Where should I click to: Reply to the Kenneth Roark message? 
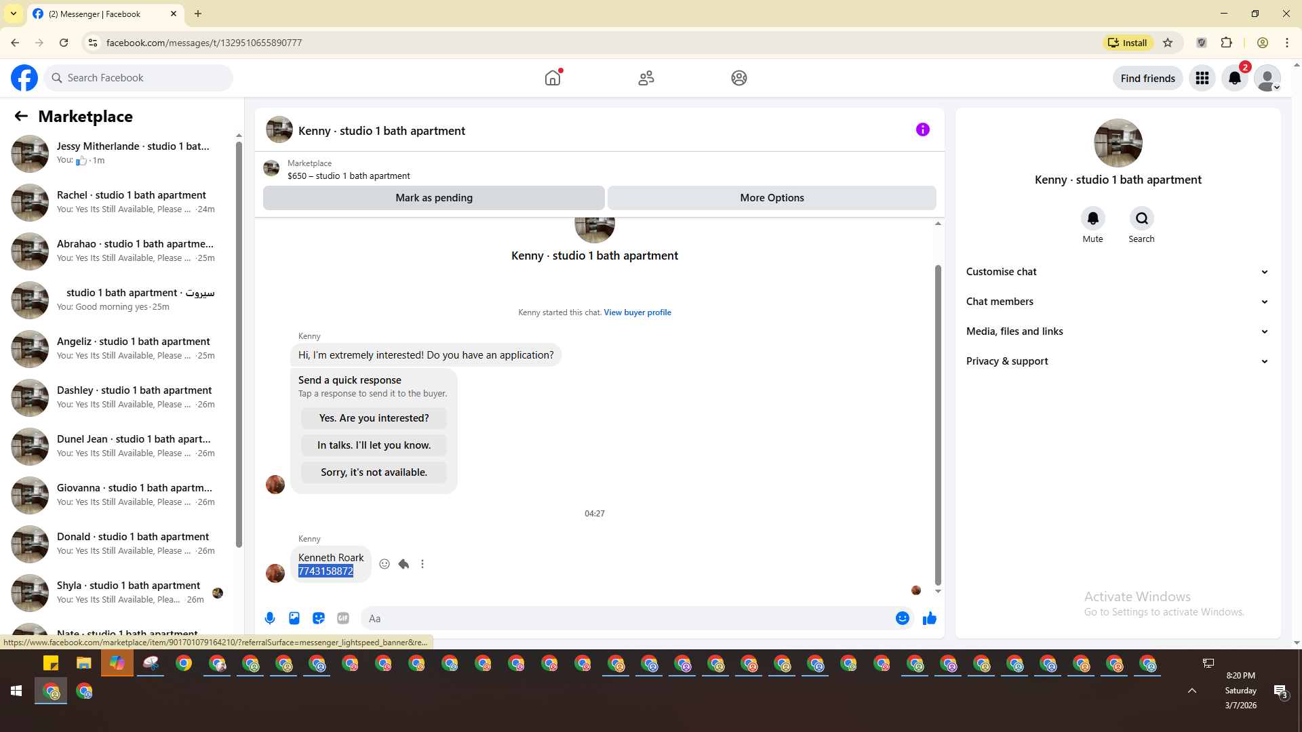[403, 564]
